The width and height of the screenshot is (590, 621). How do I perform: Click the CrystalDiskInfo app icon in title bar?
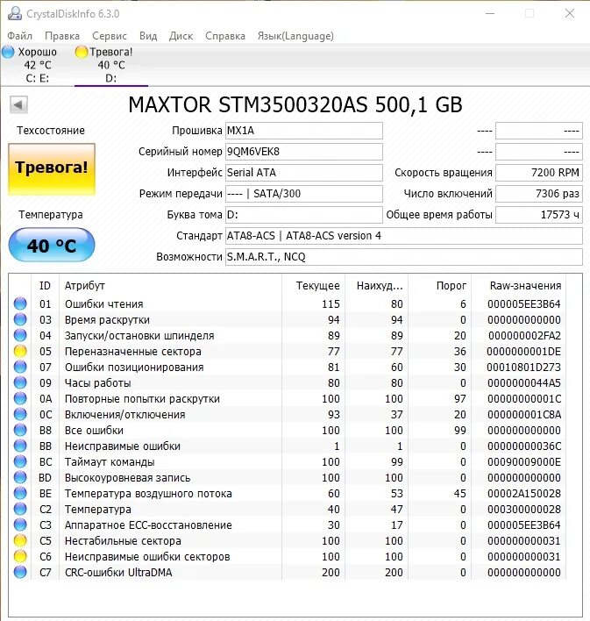(15, 13)
